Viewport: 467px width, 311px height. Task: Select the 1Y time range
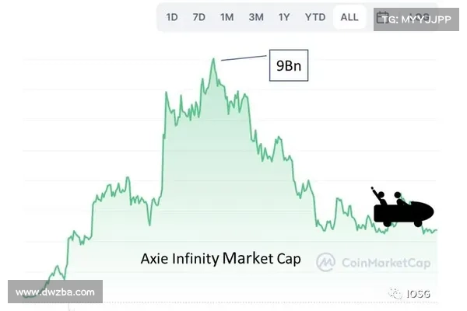click(x=284, y=17)
